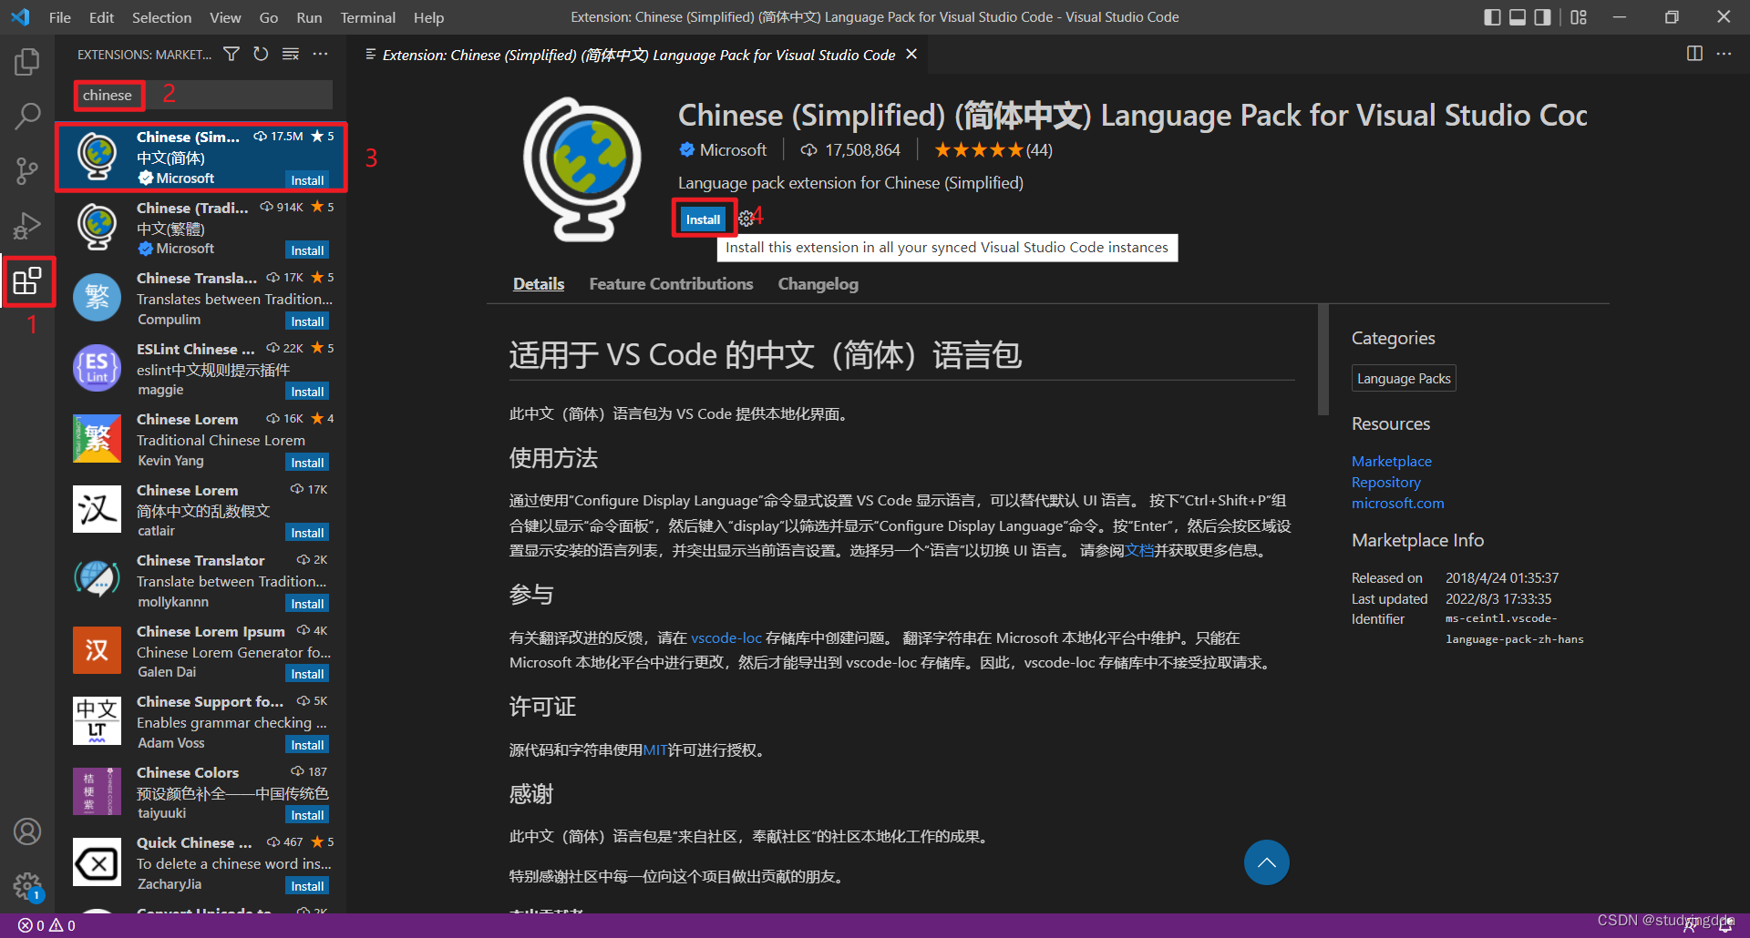This screenshot has width=1750, height=938.
Task: Install Chinese Lorem Ipsum by Galen Dai
Action: tap(307, 674)
